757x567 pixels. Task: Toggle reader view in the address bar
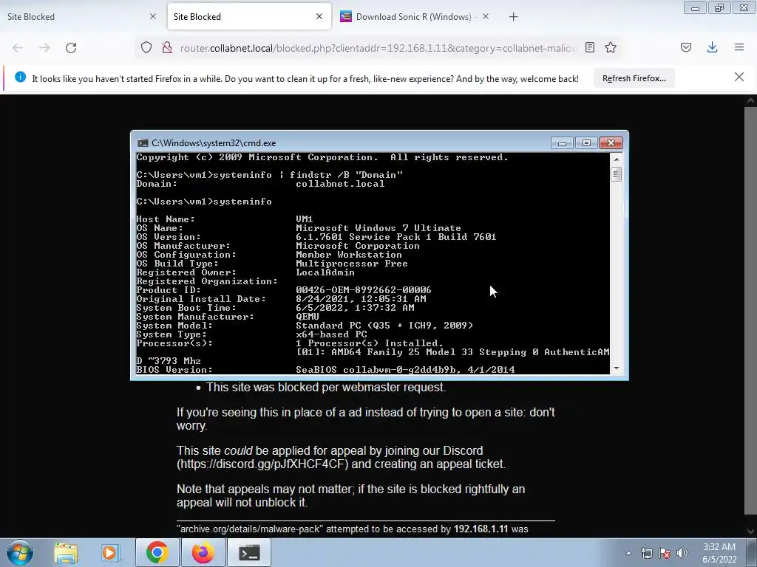(589, 47)
